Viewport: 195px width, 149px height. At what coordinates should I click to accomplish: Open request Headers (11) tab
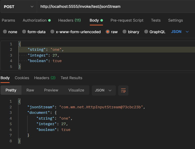click(69, 20)
